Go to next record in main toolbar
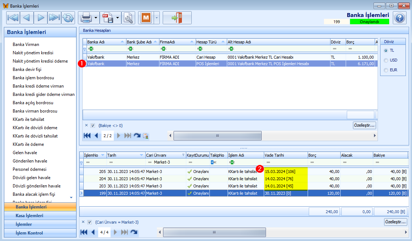 coord(41,18)
